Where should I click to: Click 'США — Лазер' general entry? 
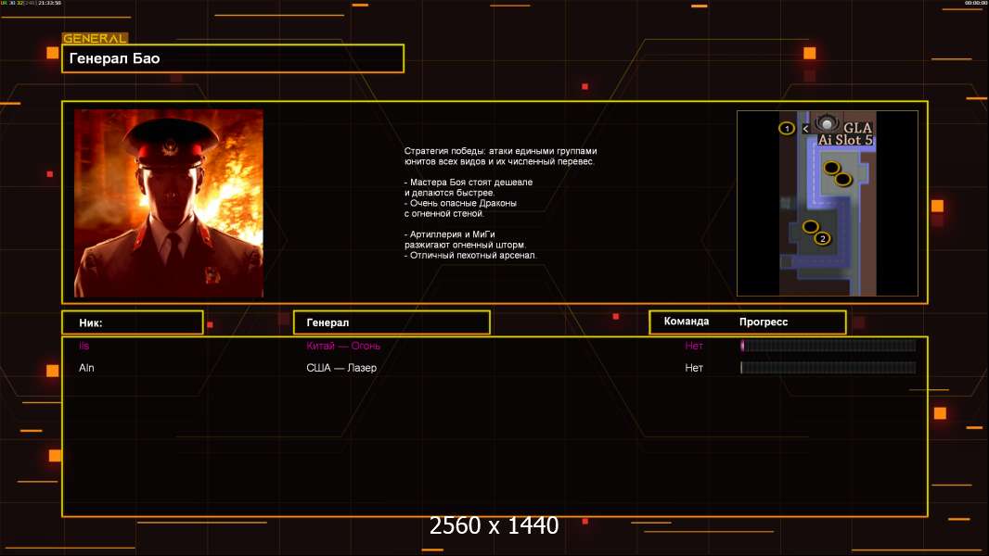[341, 368]
